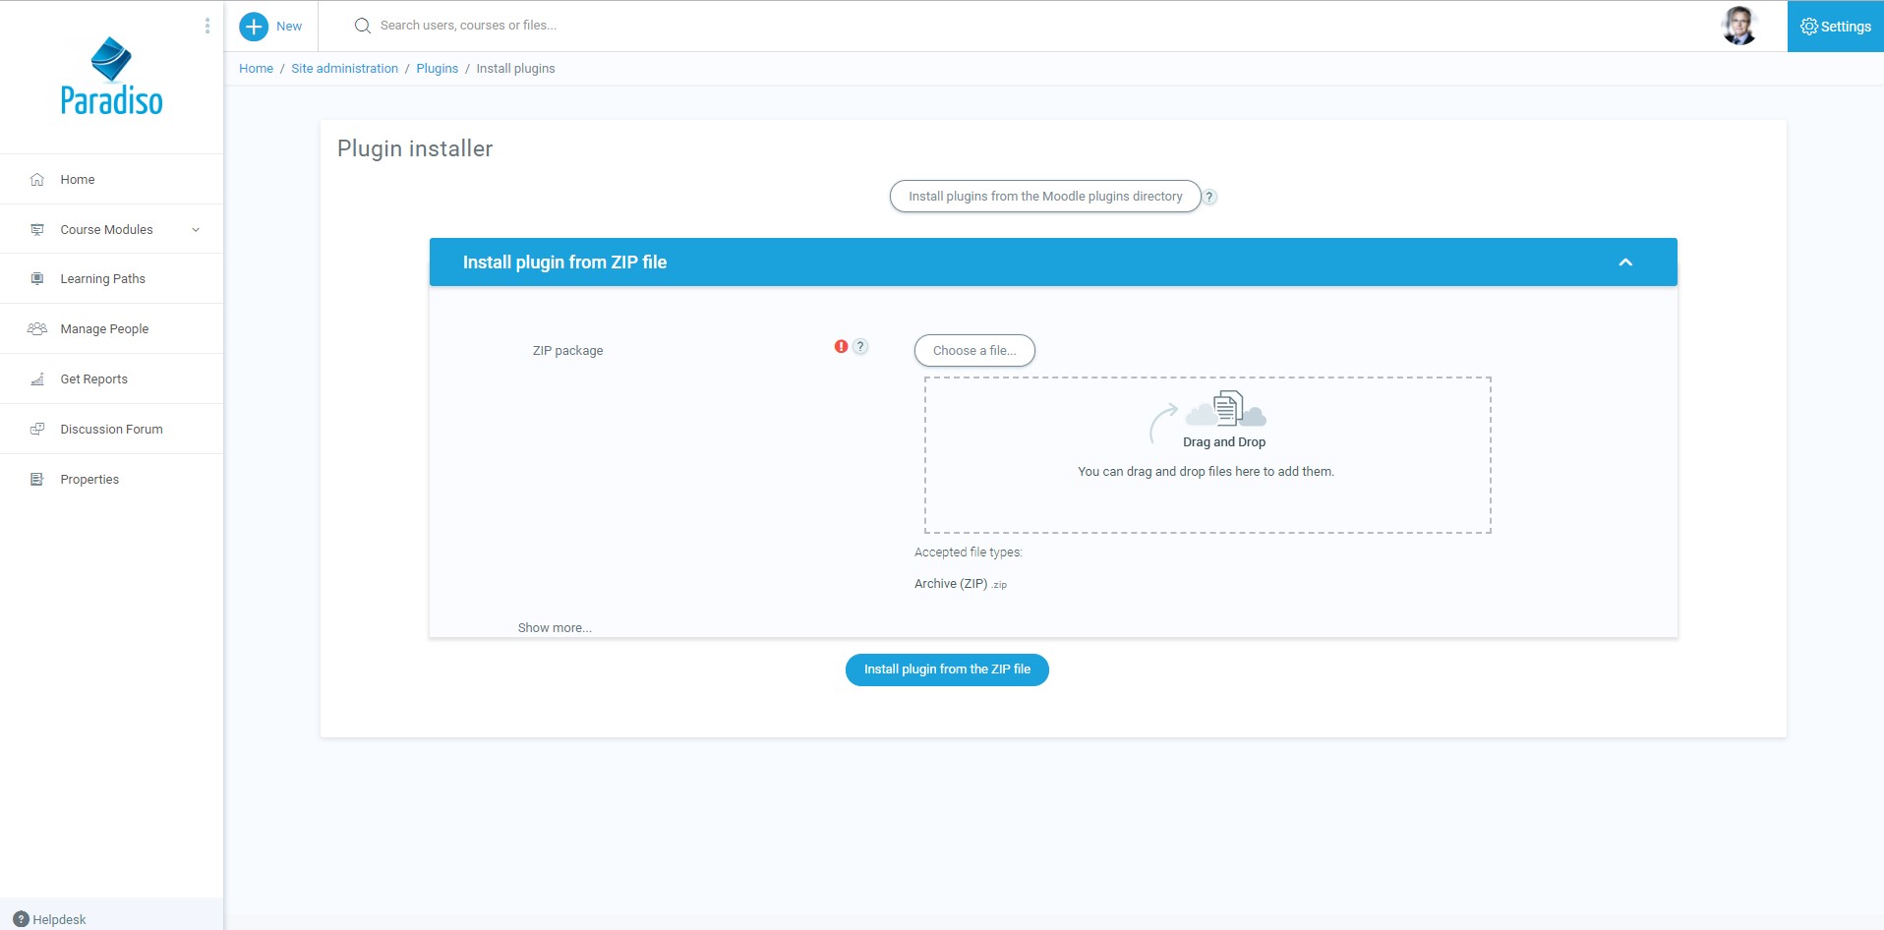Click help icon beside Moodle plugins directory
This screenshot has height=930, width=1884.
[1210, 197]
